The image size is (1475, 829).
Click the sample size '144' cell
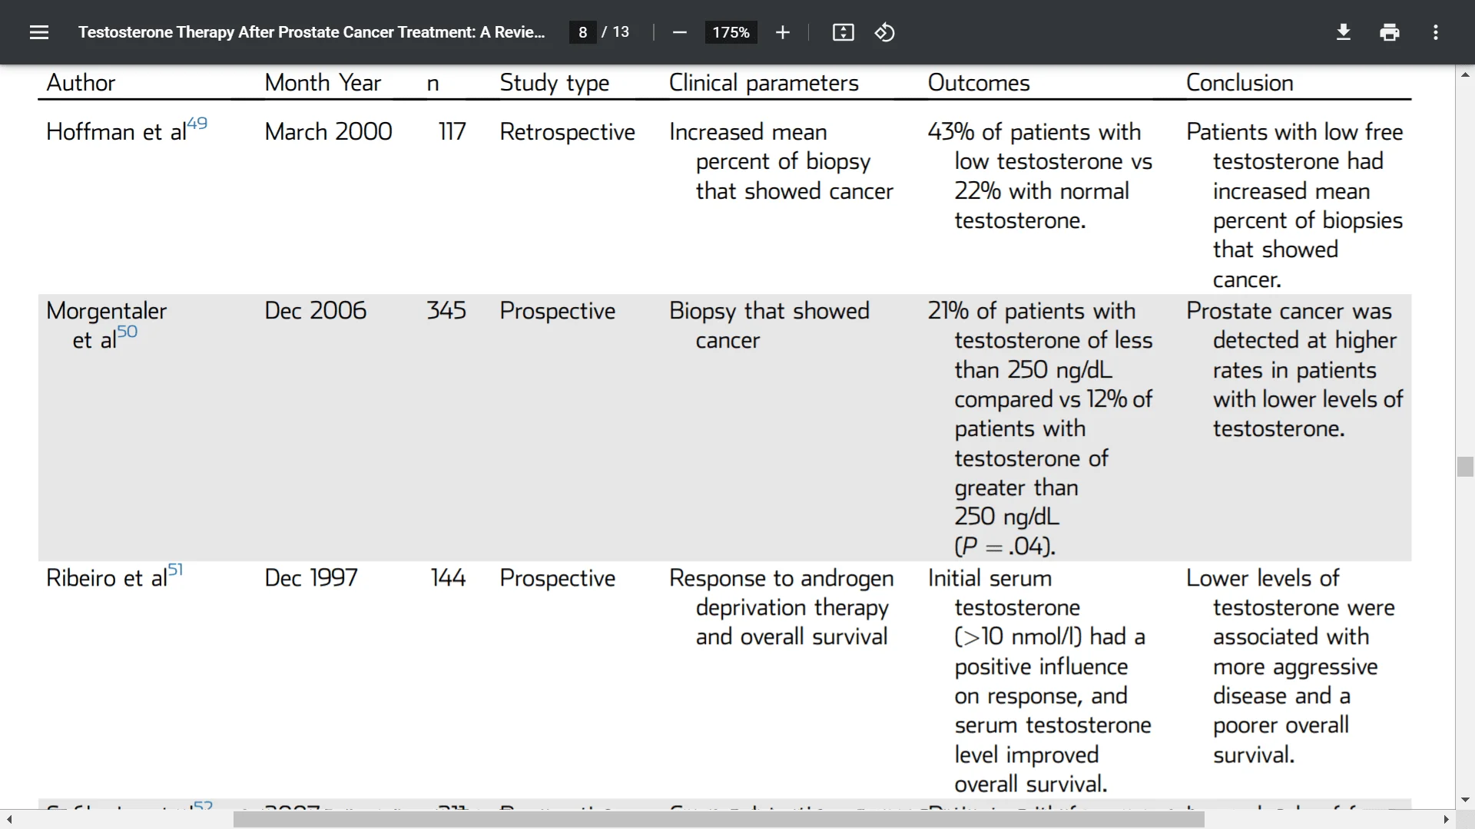click(x=448, y=578)
